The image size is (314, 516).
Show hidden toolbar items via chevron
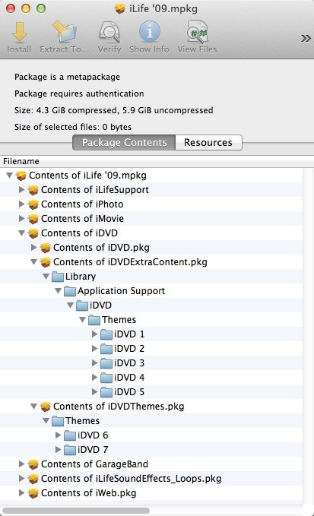[x=306, y=39]
